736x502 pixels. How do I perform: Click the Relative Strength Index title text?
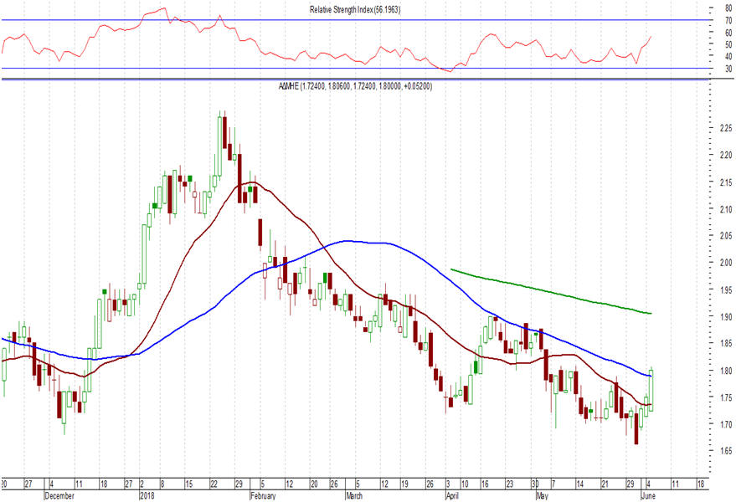pyautogui.click(x=355, y=9)
